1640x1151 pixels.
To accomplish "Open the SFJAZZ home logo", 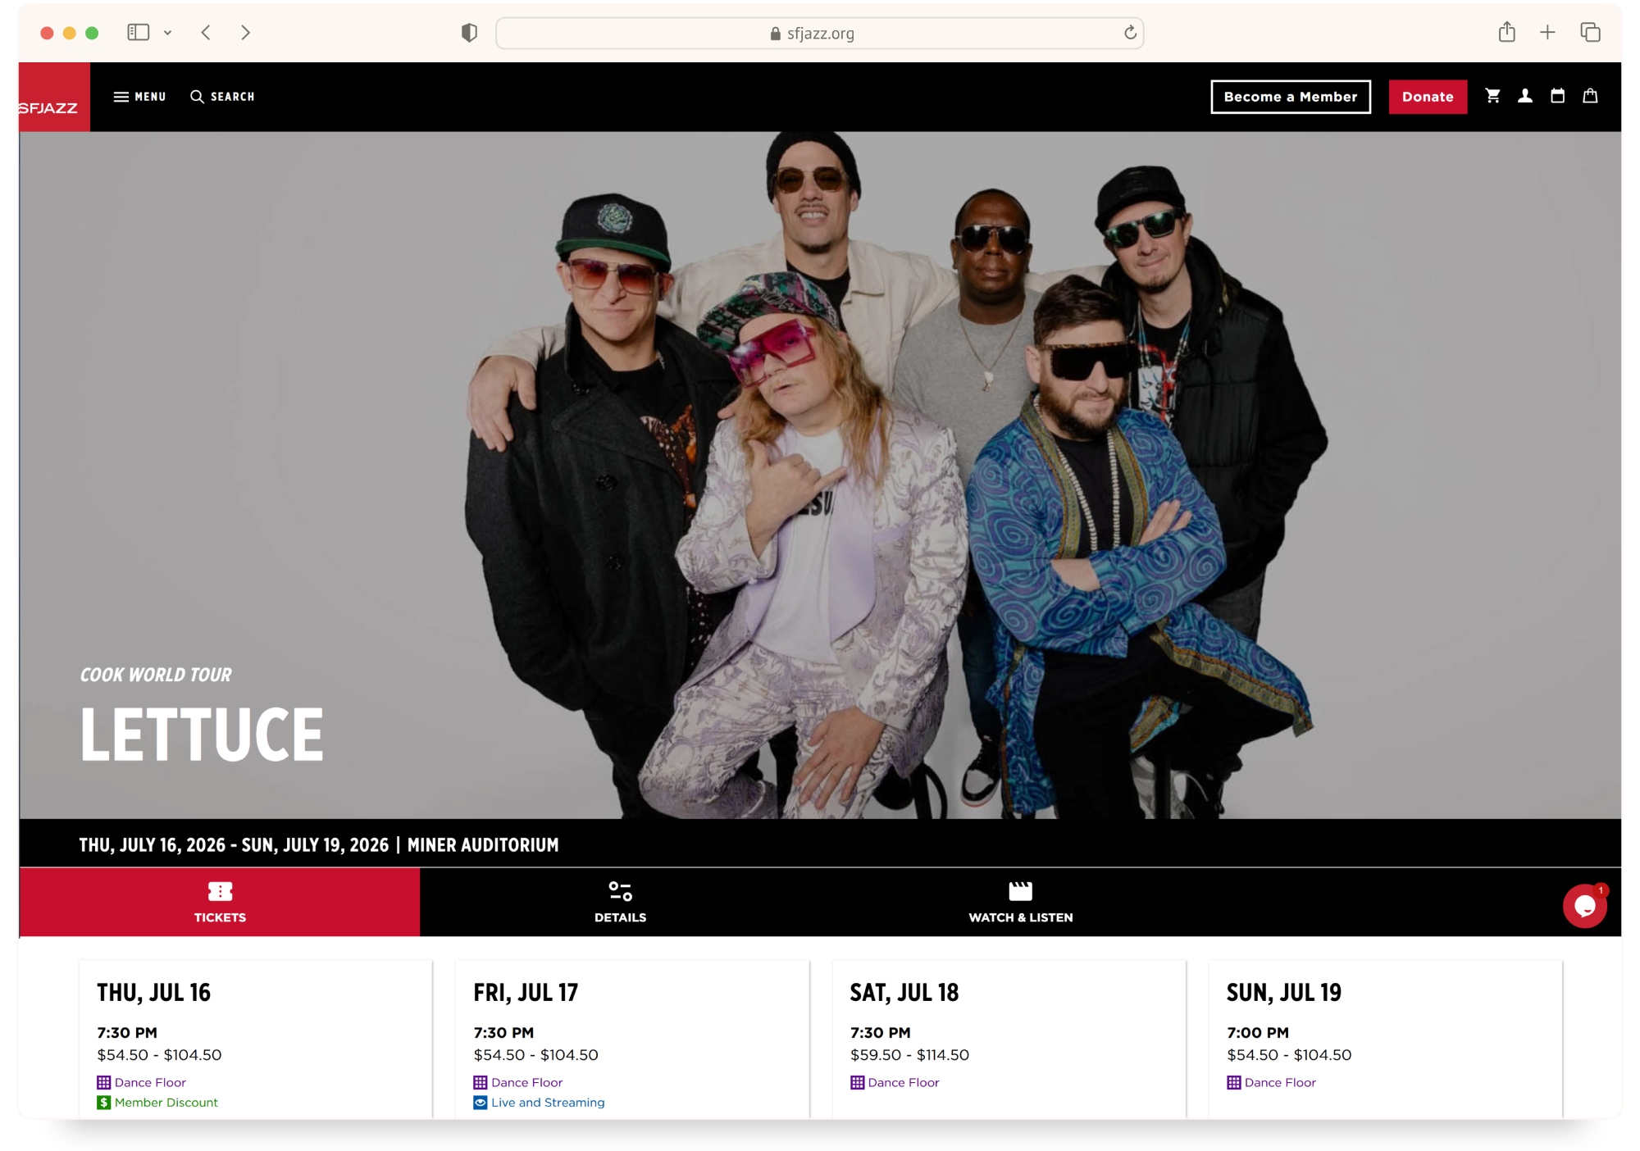I will click(x=54, y=97).
